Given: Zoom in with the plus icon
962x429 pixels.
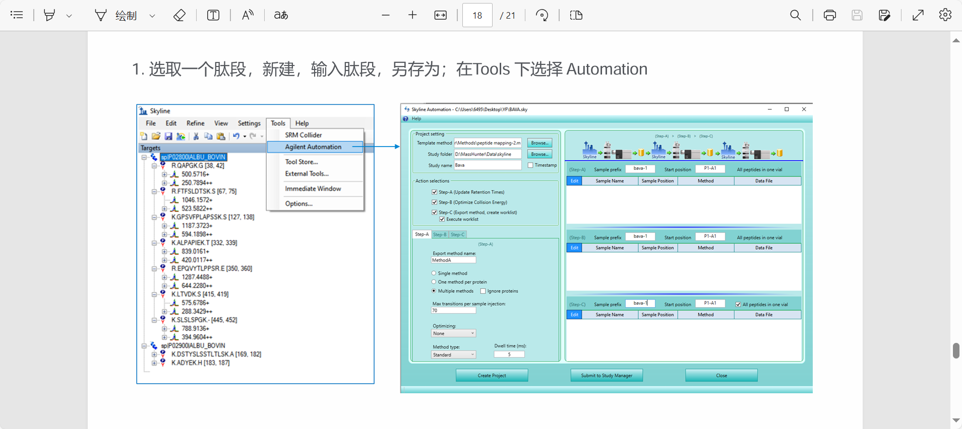Looking at the screenshot, I should (x=412, y=15).
